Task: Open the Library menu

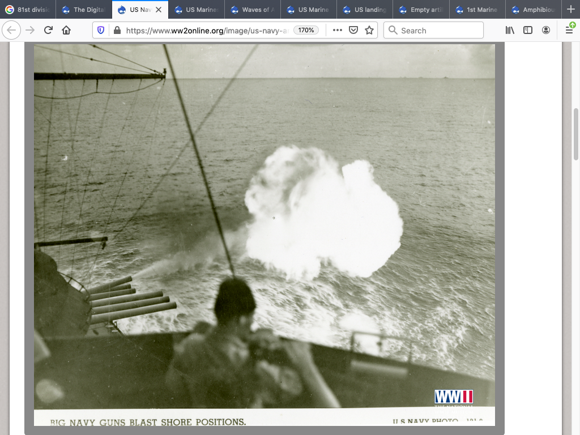Action: (510, 30)
